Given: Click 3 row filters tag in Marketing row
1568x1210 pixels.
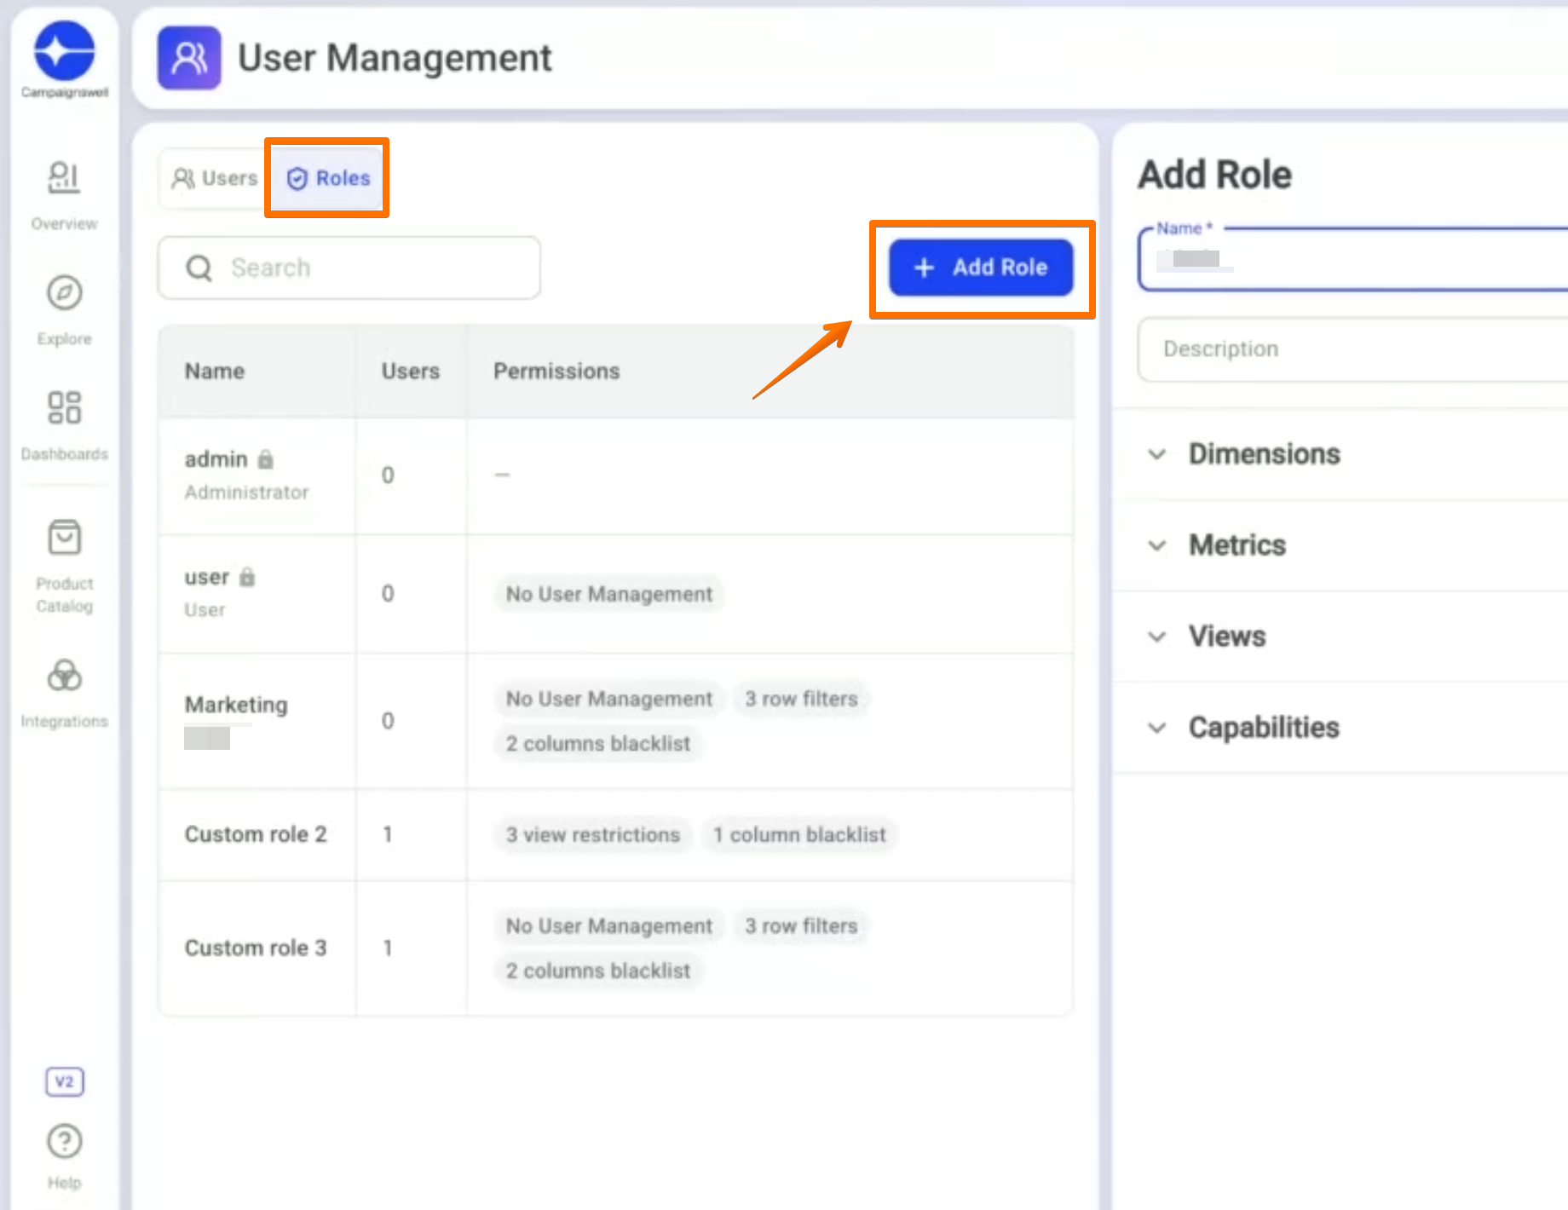Looking at the screenshot, I should click(801, 699).
